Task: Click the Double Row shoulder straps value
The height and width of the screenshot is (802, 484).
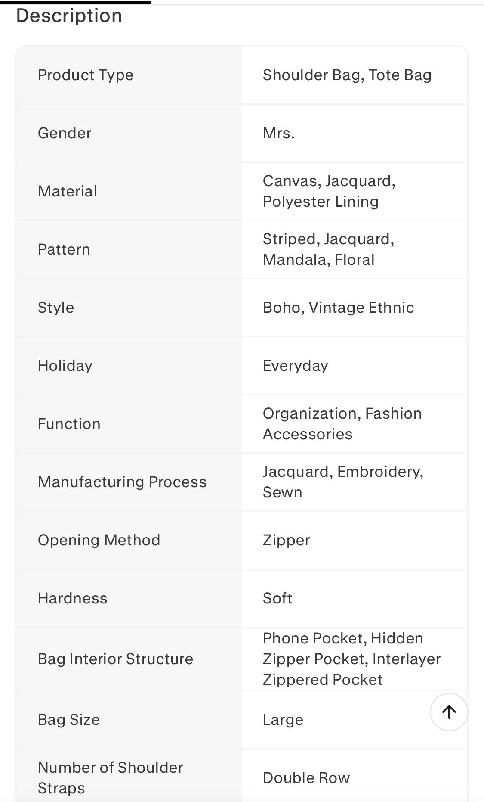Action: pyautogui.click(x=306, y=778)
